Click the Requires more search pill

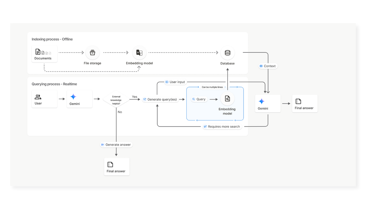tap(222, 126)
